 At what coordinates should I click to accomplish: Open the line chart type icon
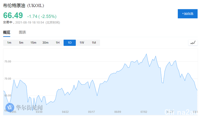coord(193,43)
